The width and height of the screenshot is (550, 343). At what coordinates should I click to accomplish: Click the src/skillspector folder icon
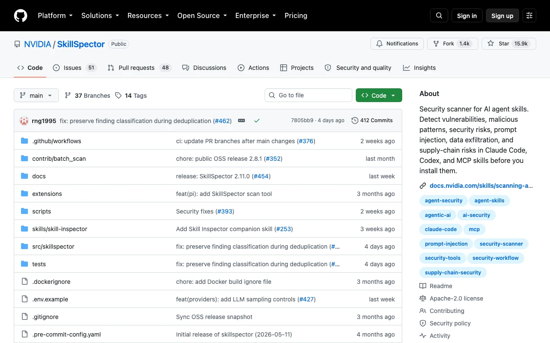(x=24, y=247)
